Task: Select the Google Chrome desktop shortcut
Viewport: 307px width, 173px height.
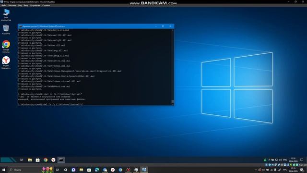Action: click(6, 47)
